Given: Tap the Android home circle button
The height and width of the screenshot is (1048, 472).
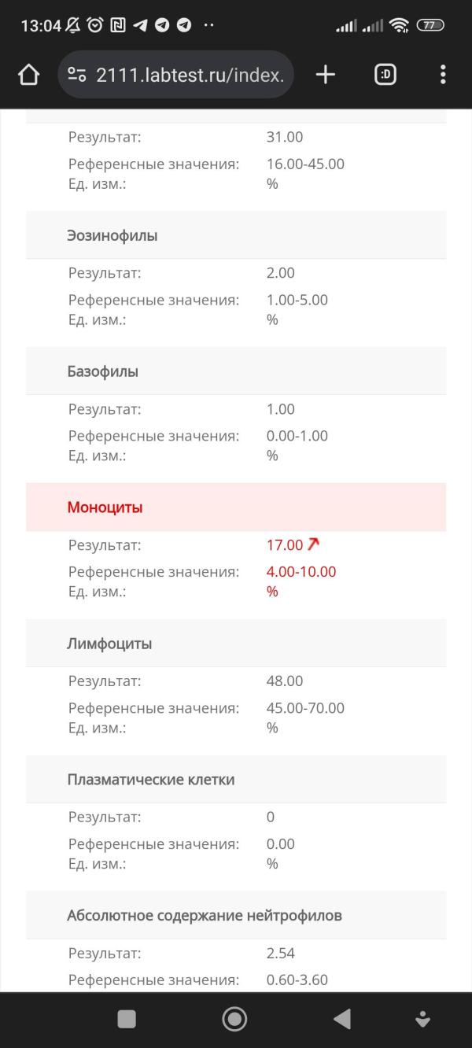Looking at the screenshot, I should coord(234,1019).
